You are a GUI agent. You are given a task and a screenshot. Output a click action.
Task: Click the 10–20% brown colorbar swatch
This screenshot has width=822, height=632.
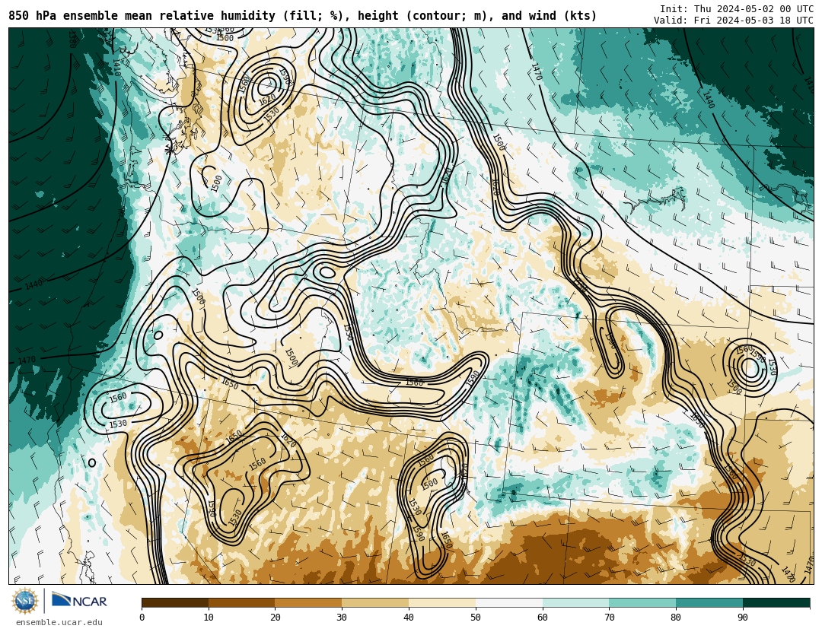[242, 602]
